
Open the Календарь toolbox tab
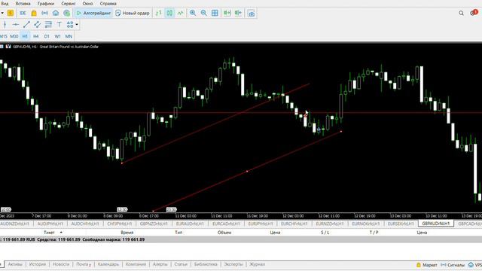[108, 264]
